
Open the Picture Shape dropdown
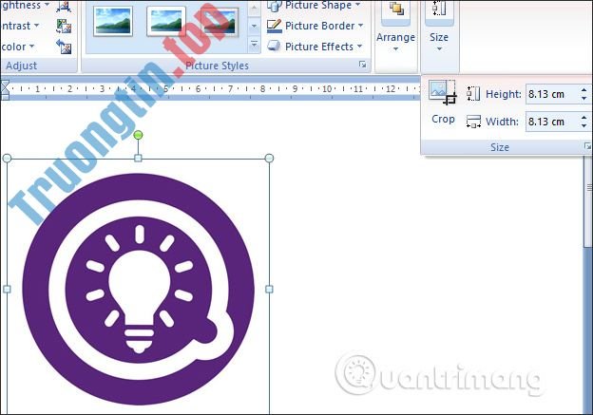tap(314, 6)
